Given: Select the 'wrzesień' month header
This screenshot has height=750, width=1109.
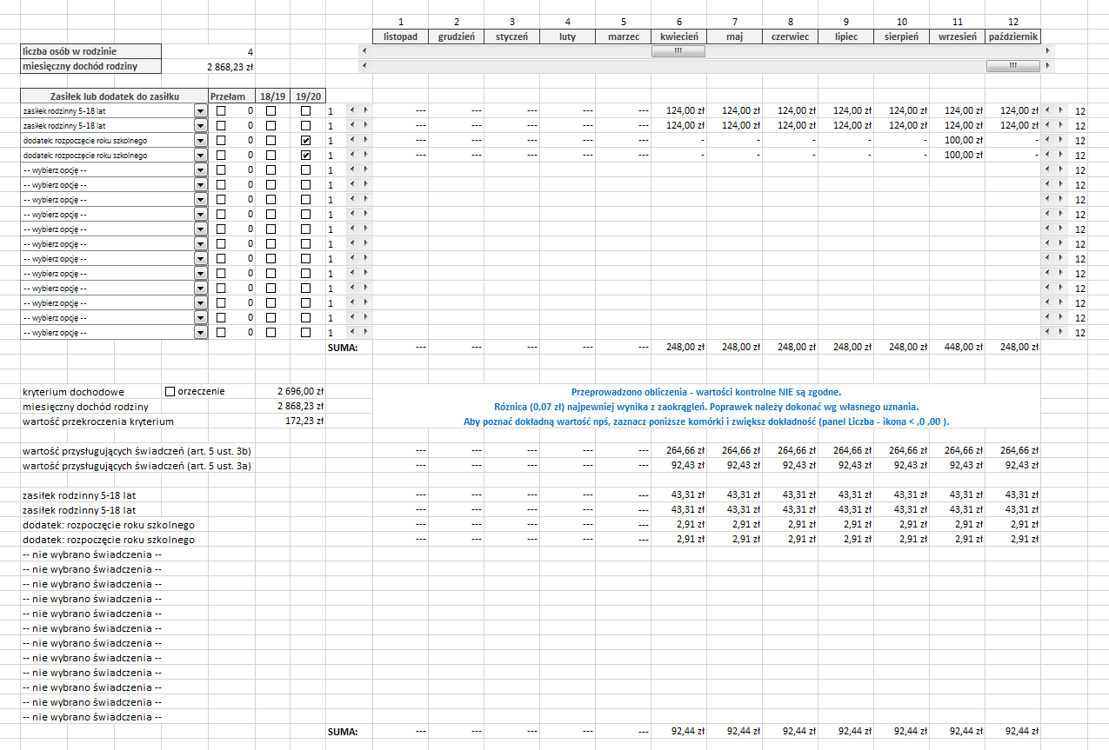Looking at the screenshot, I should coord(957,37).
